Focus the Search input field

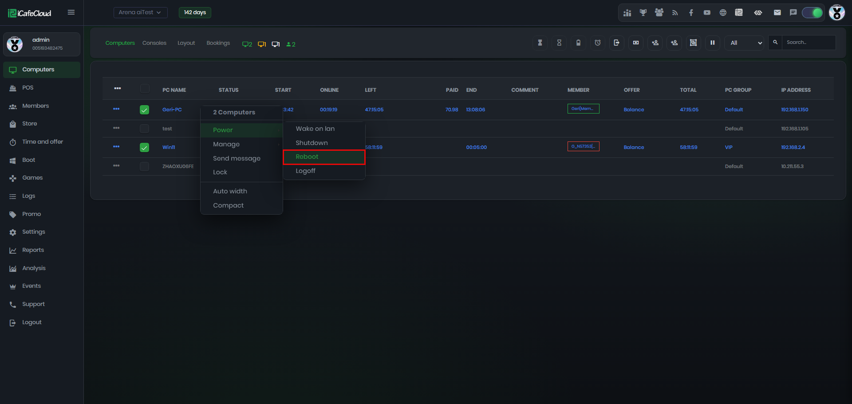tap(809, 43)
